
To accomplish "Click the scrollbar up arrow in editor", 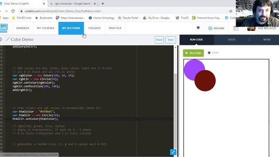I will 175,47.
